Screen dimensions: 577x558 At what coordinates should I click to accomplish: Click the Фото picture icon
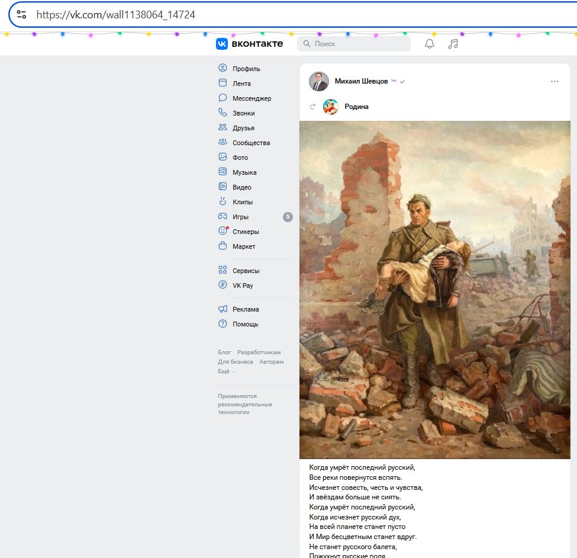223,157
